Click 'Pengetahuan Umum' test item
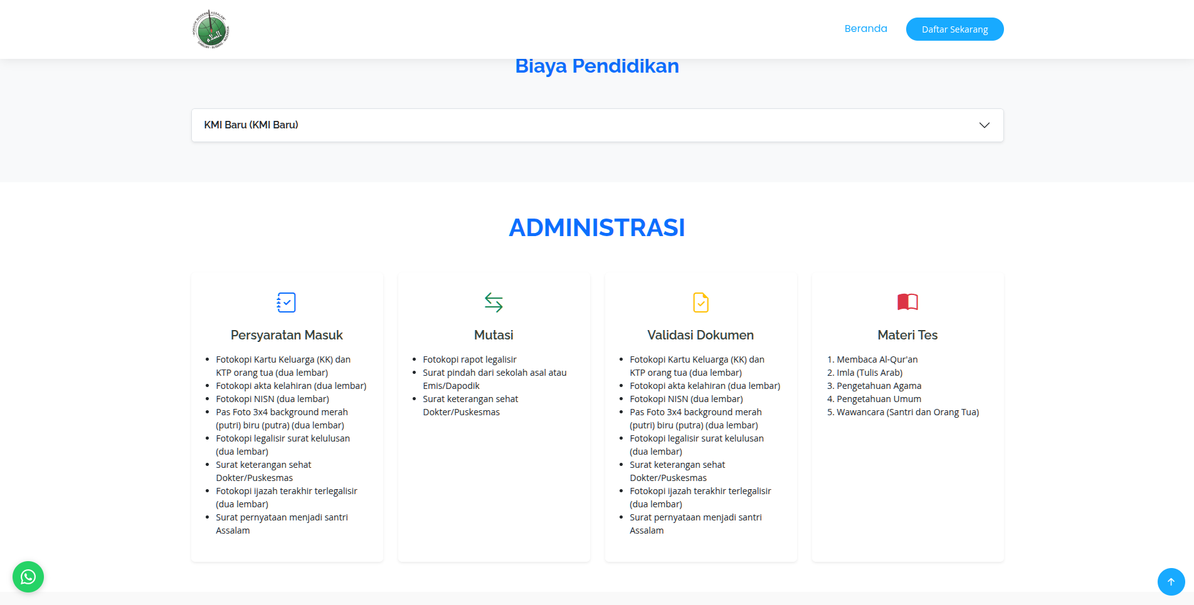 tap(879, 399)
